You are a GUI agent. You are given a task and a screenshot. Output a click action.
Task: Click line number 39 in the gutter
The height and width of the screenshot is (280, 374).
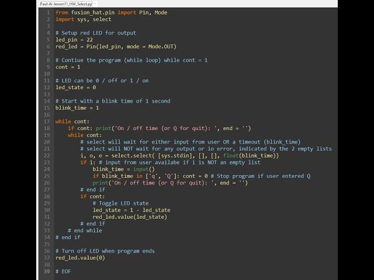[47, 271]
